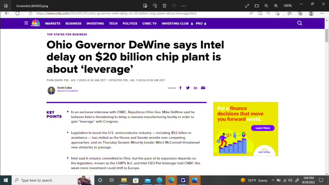Delete the screenshot with the trash icon

[x=164, y=6]
